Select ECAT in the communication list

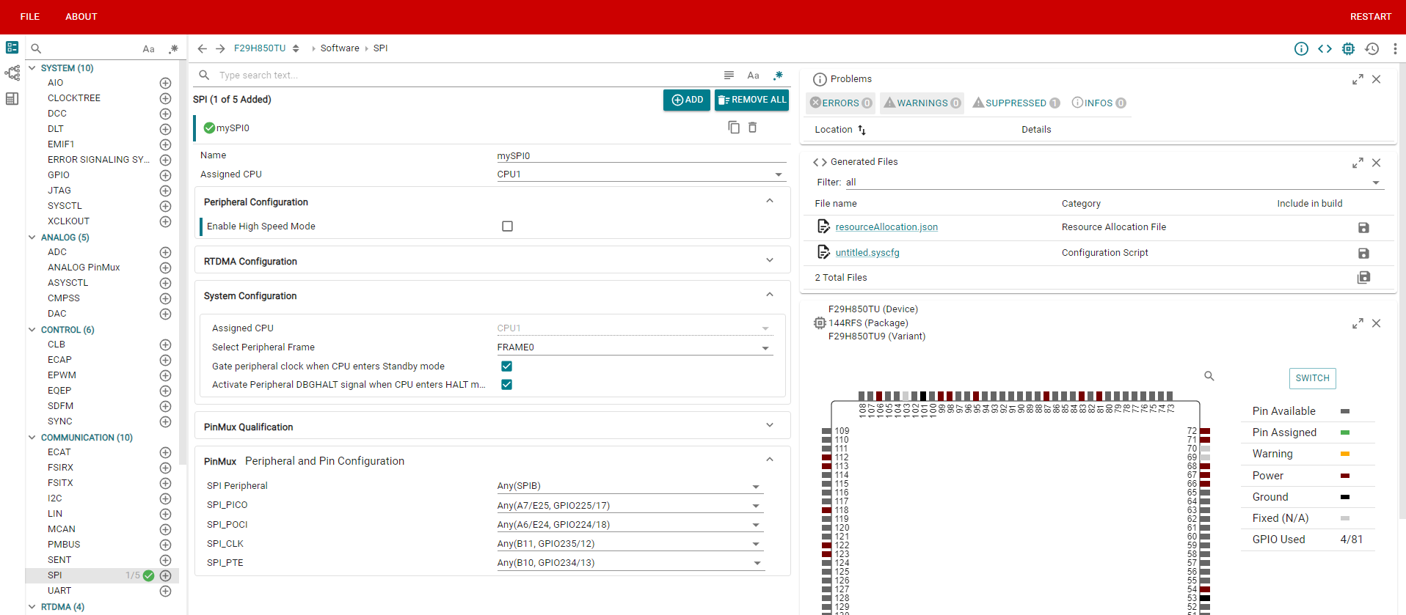click(59, 452)
